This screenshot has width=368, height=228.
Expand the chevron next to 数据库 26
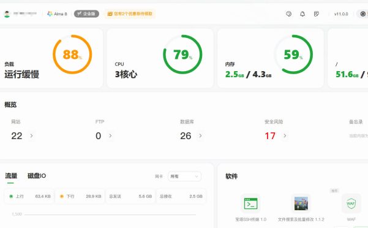click(200, 135)
